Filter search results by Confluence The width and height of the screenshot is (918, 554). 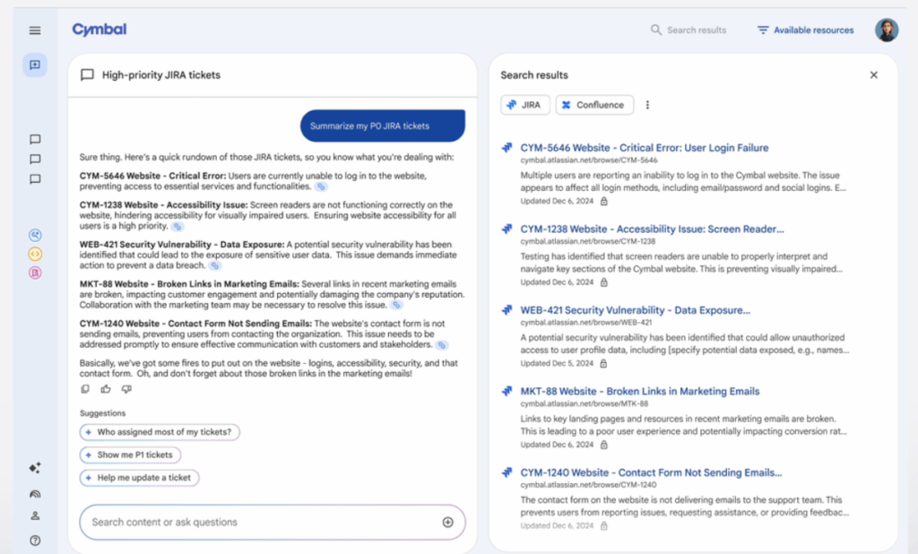tap(594, 105)
